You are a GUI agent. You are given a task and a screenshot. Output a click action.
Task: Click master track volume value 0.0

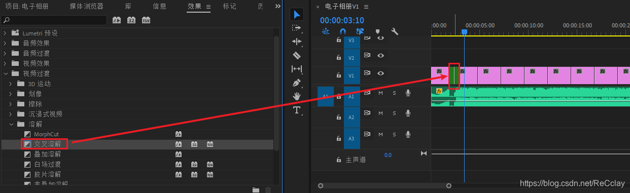point(388,155)
